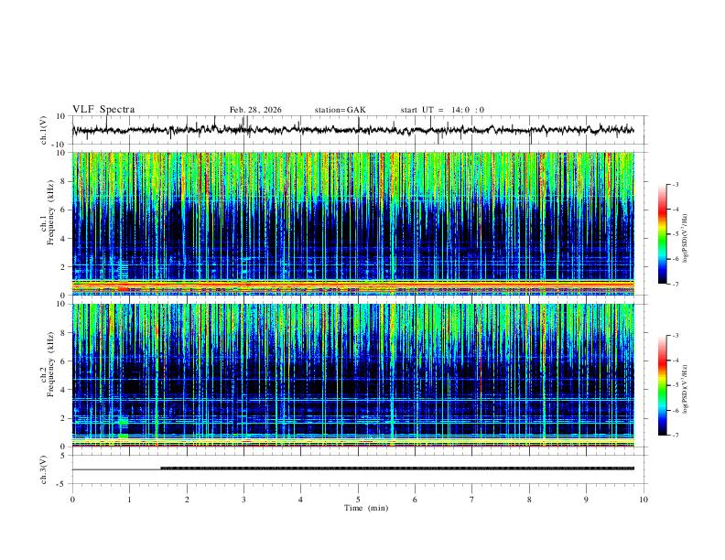Click the '8' kHz tick of ch.1 spectrogram
The height and width of the screenshot is (560, 725).
click(63, 181)
